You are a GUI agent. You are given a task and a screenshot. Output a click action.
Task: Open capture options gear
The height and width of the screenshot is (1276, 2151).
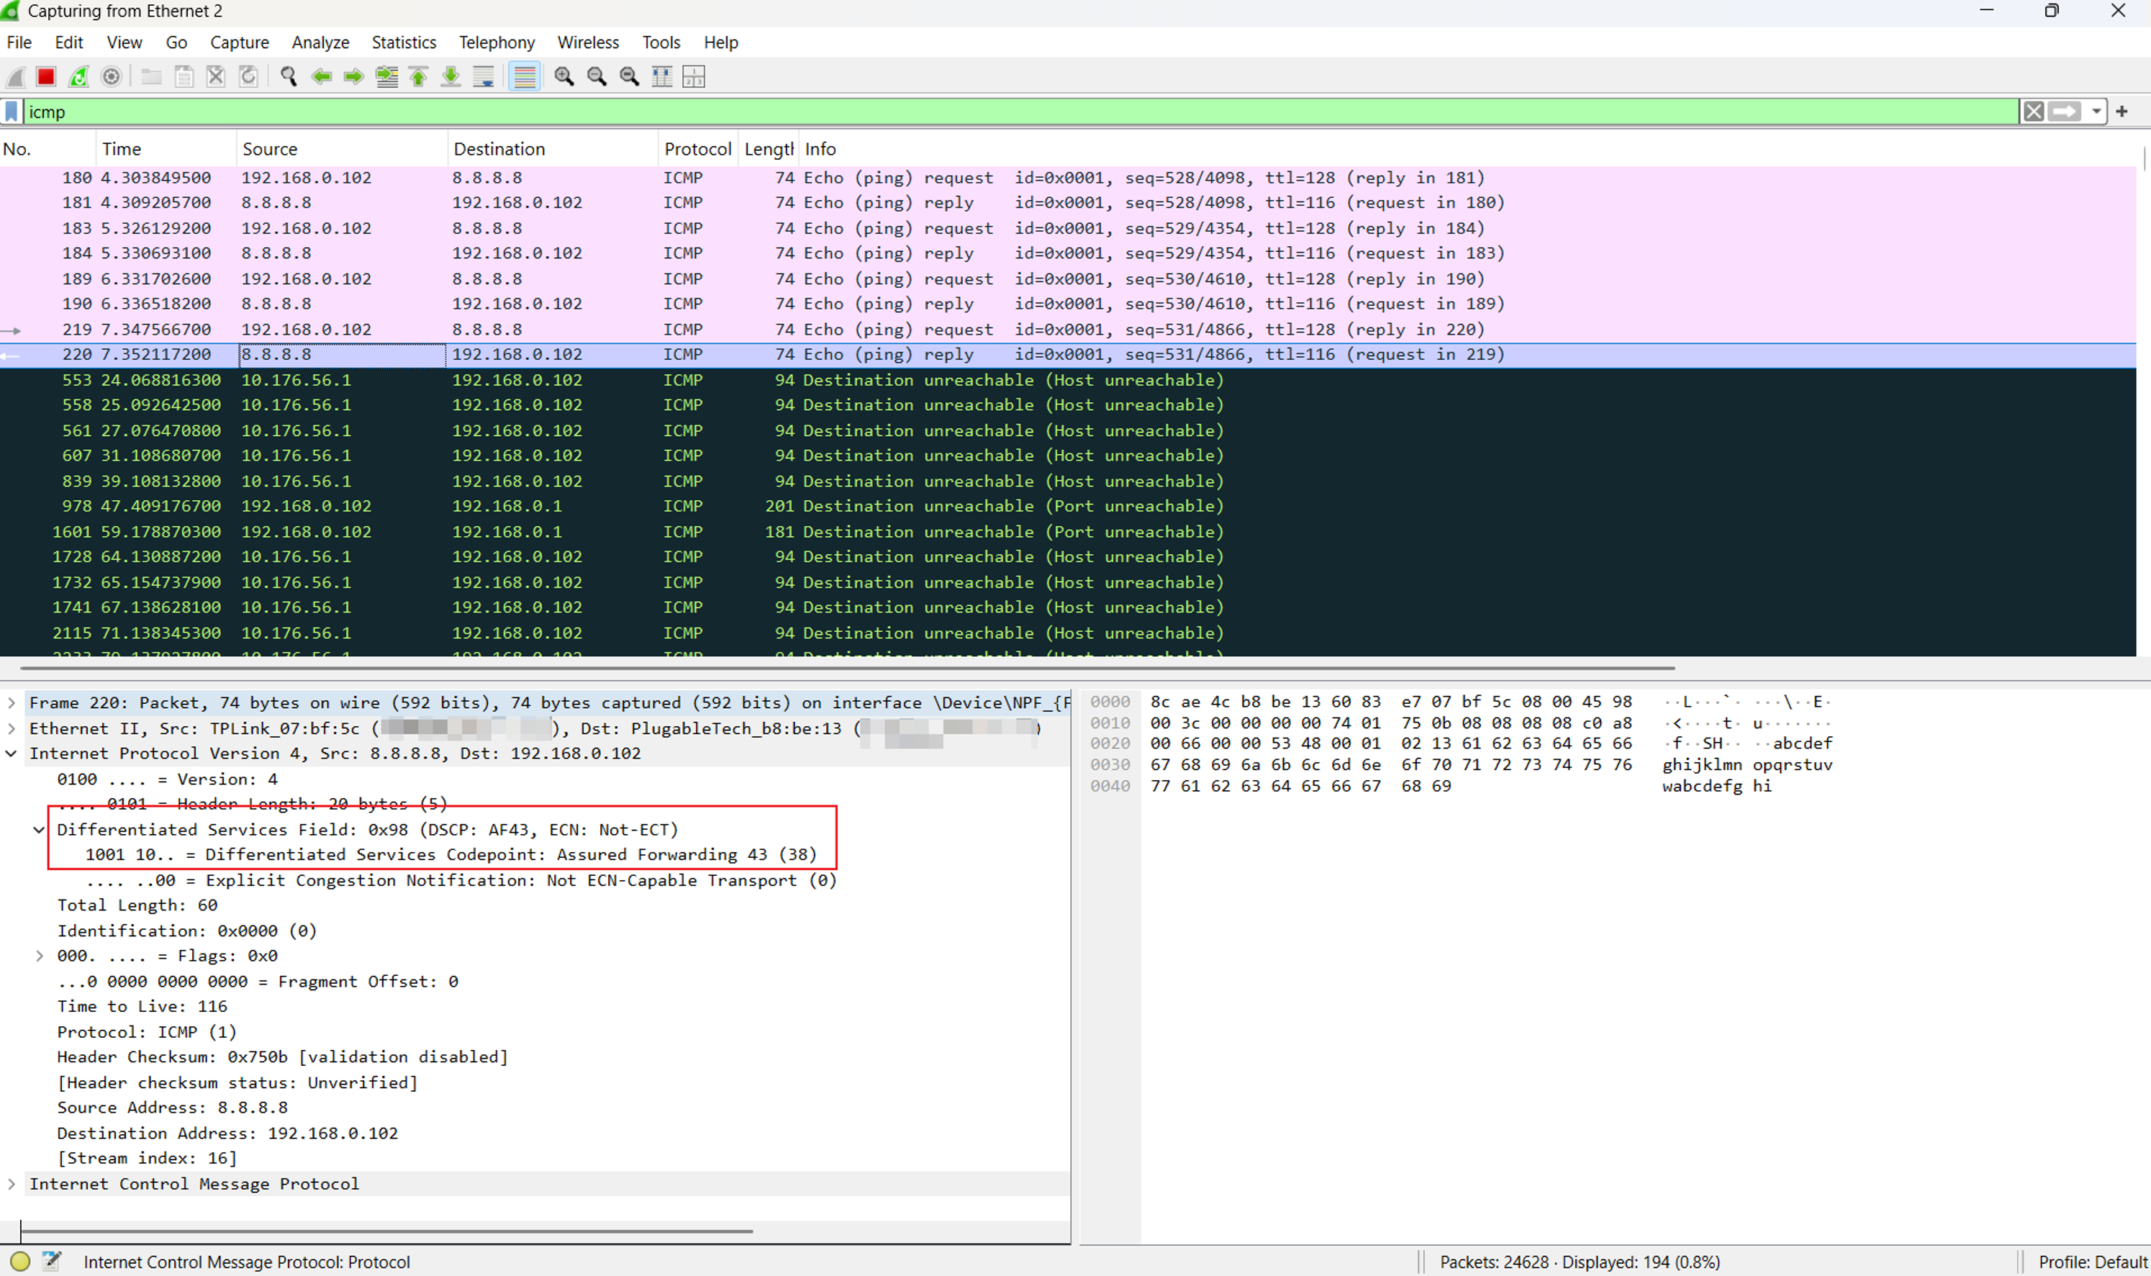111,76
